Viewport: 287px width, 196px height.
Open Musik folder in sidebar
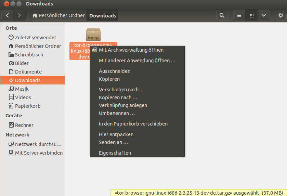(22, 89)
